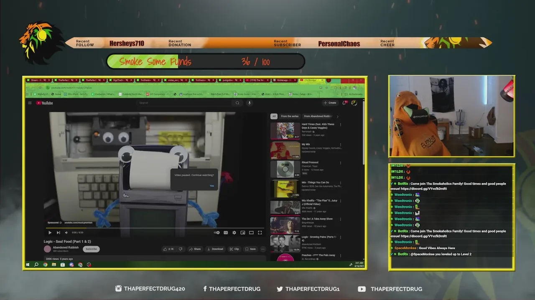Expand more filter chips with arrow
The height and width of the screenshot is (300, 535).
pos(337,116)
